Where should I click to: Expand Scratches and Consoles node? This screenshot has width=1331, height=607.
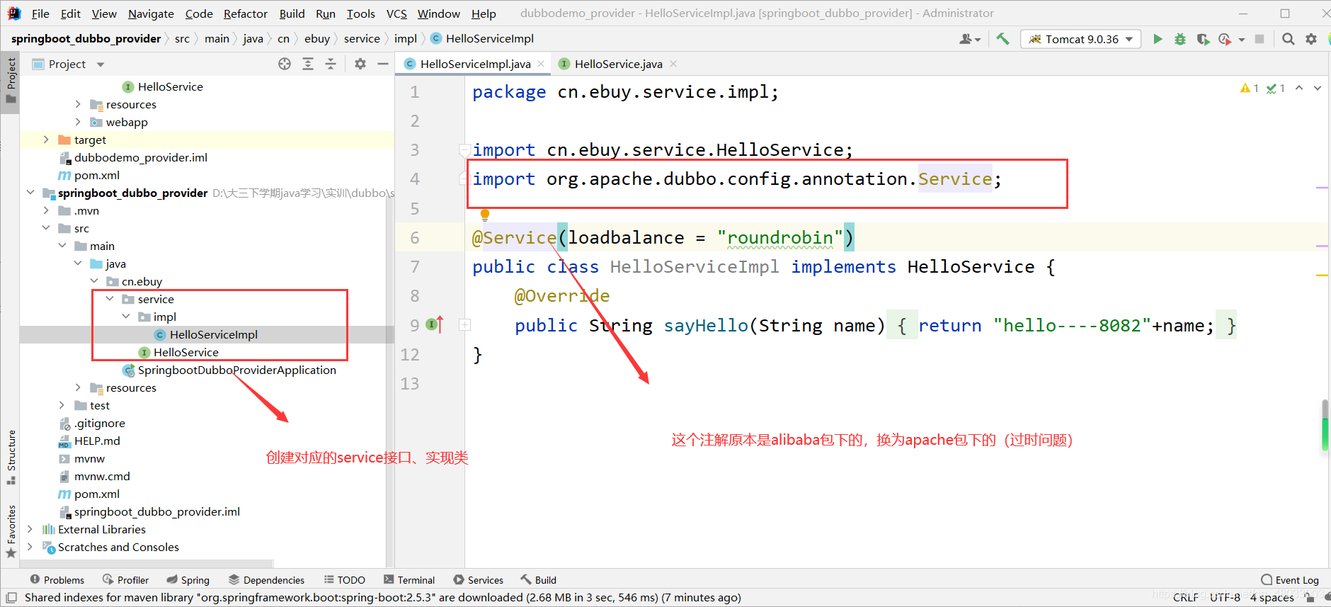pyautogui.click(x=30, y=547)
